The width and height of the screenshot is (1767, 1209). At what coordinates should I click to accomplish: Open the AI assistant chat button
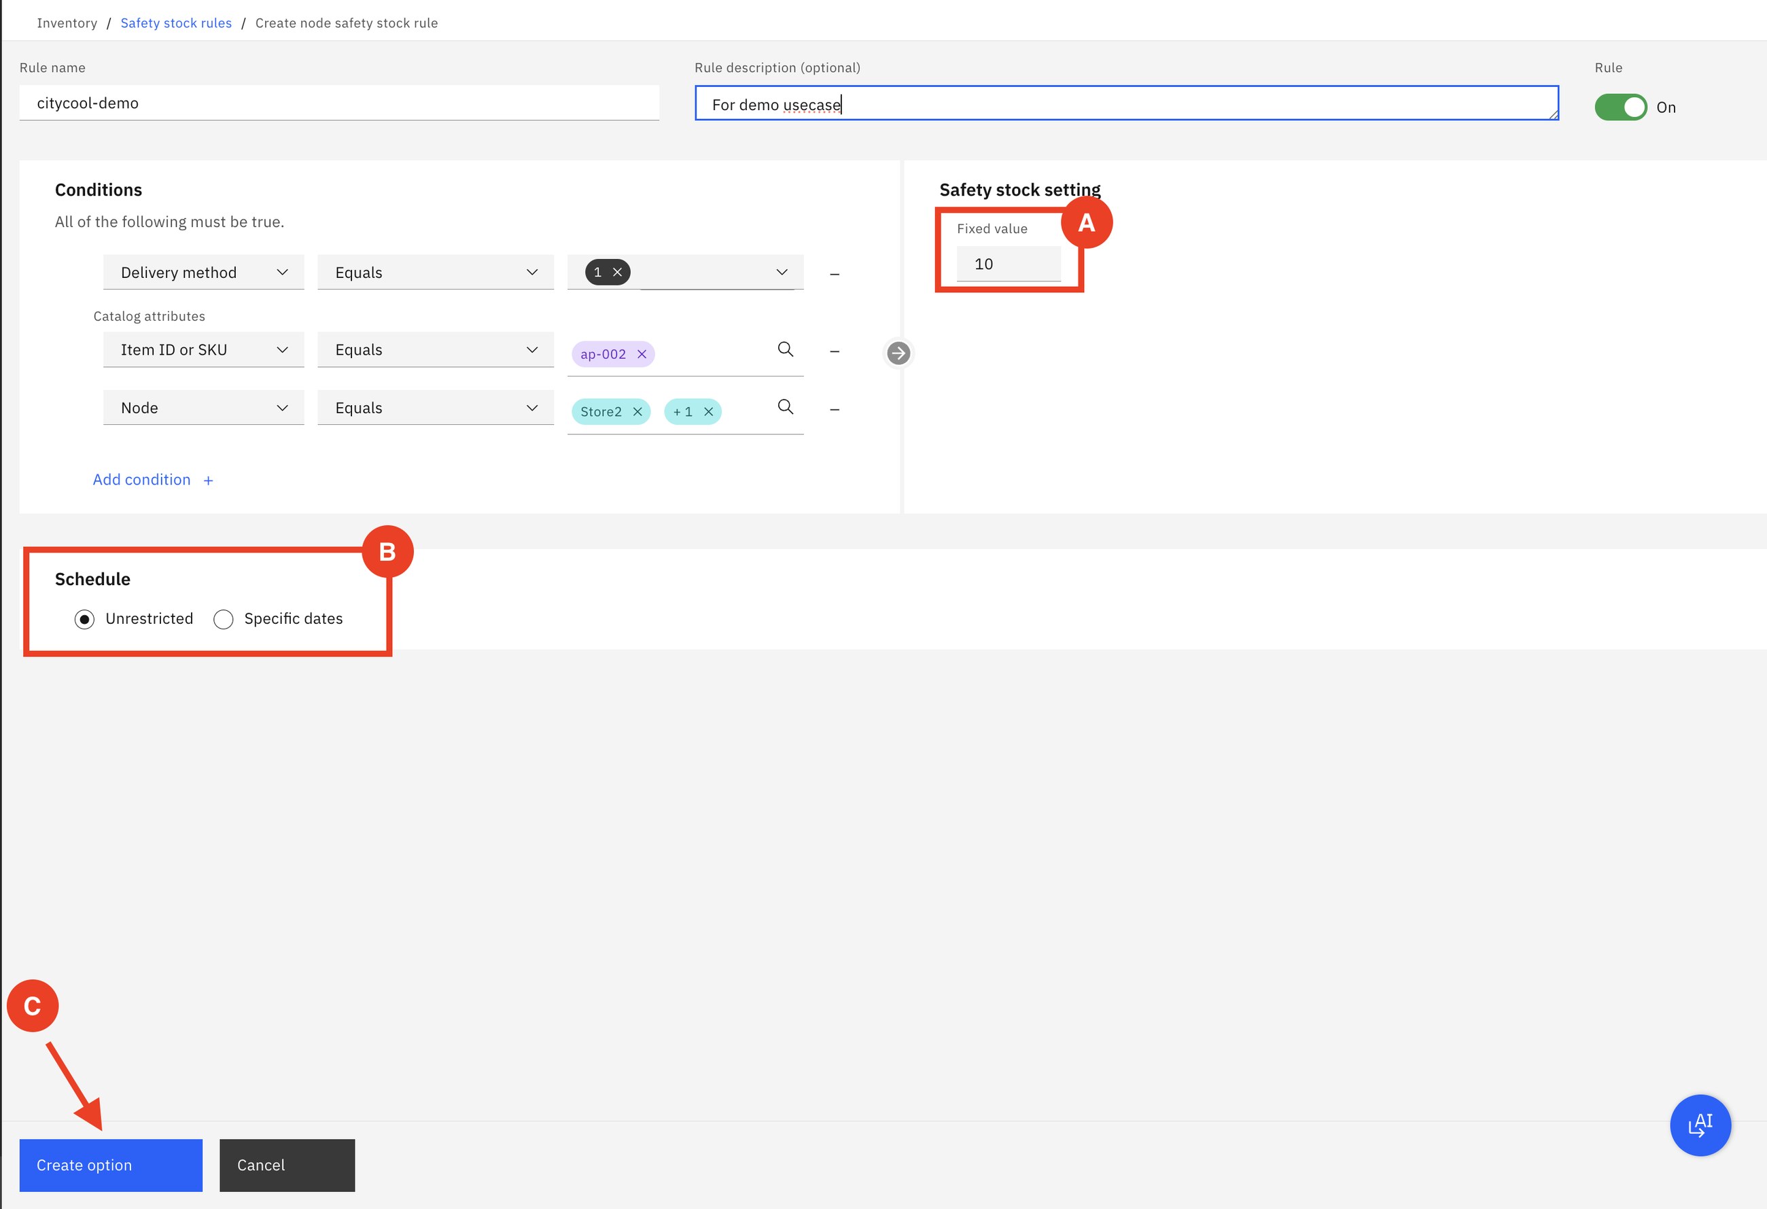tap(1700, 1125)
